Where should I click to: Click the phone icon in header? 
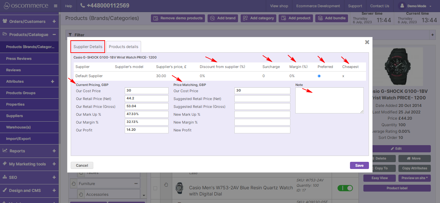[x=82, y=6]
